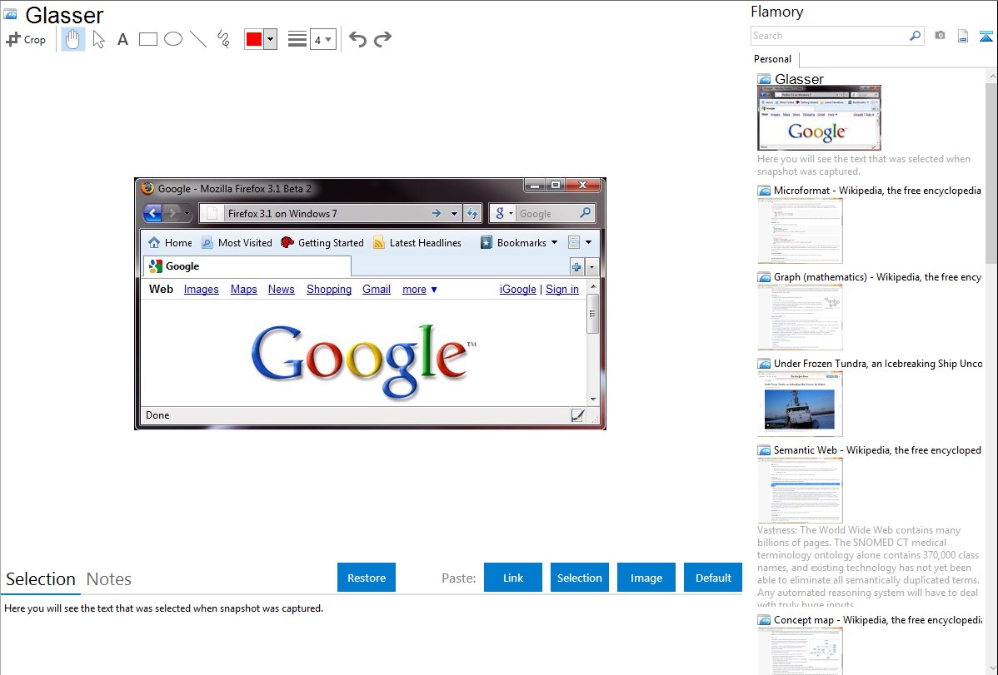Image resolution: width=998 pixels, height=675 pixels.
Task: Click the Most Visited bookmark
Action: click(x=237, y=242)
